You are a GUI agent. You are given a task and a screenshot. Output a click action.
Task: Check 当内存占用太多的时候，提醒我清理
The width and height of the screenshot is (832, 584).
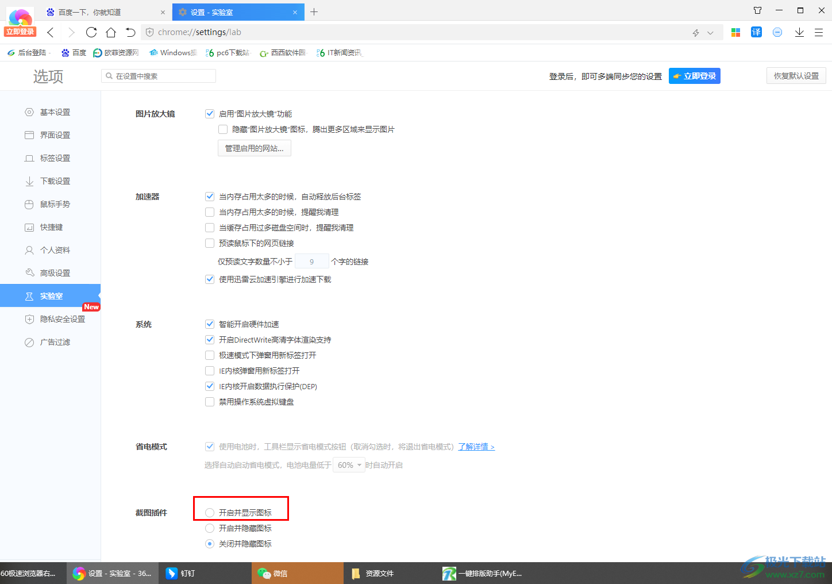tap(210, 212)
